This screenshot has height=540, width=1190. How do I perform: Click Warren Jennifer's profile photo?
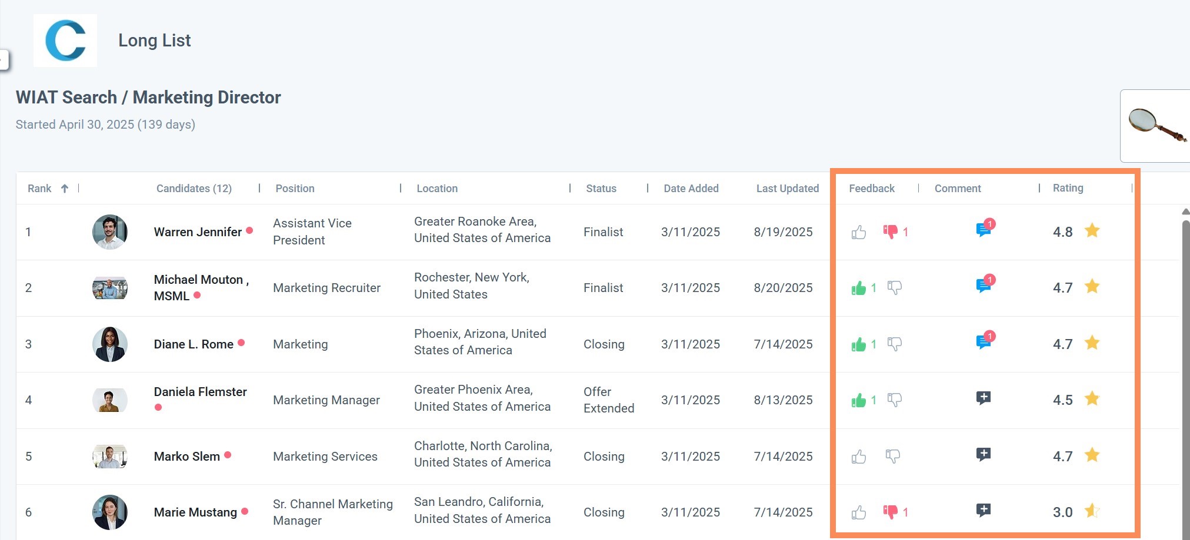pos(110,232)
